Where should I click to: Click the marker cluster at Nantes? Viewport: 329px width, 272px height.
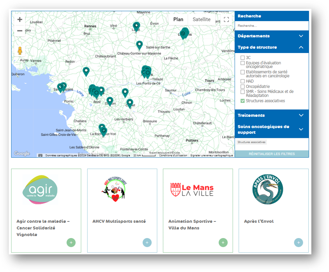pyautogui.click(x=95, y=91)
